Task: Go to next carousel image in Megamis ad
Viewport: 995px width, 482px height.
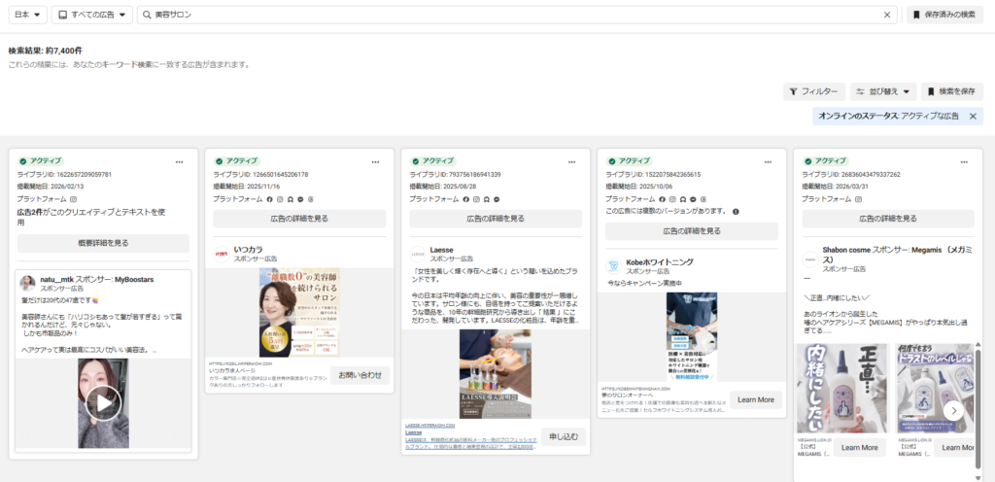Action: tap(955, 410)
